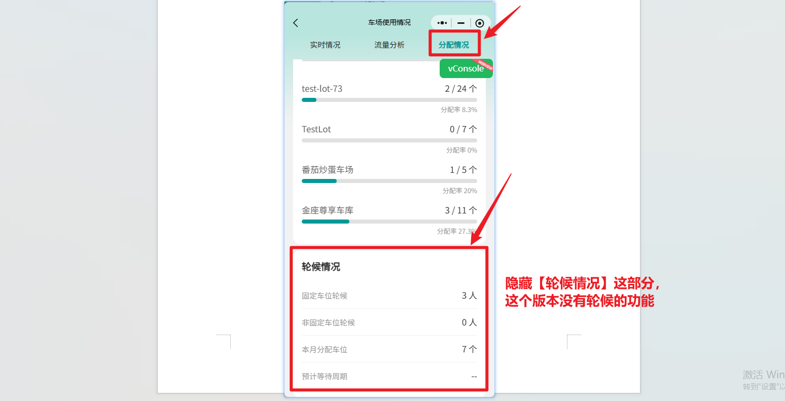Click the 车场使用情况 page title
Viewport: 785px width, 401px height.
pyautogui.click(x=389, y=23)
